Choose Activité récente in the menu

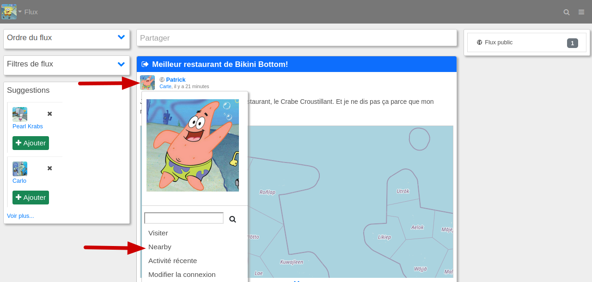point(172,261)
